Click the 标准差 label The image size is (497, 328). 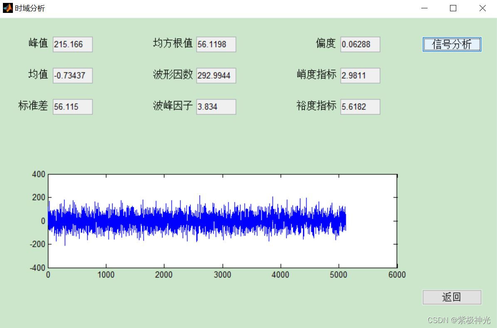(x=33, y=105)
